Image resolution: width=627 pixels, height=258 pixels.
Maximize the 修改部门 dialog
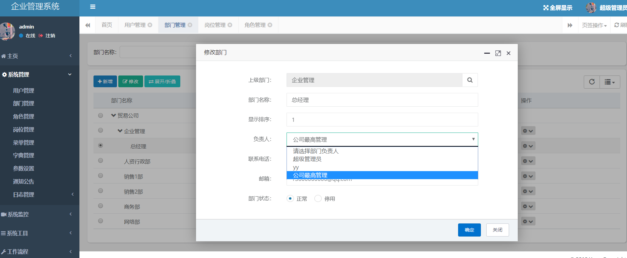tap(498, 53)
